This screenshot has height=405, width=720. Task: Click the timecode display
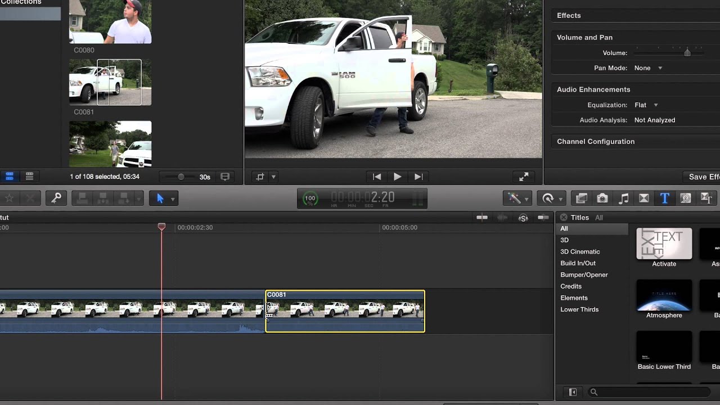click(x=363, y=198)
